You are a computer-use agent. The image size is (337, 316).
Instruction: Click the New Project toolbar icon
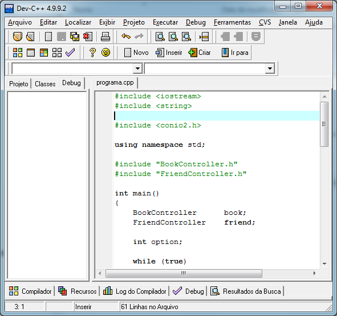(x=18, y=37)
